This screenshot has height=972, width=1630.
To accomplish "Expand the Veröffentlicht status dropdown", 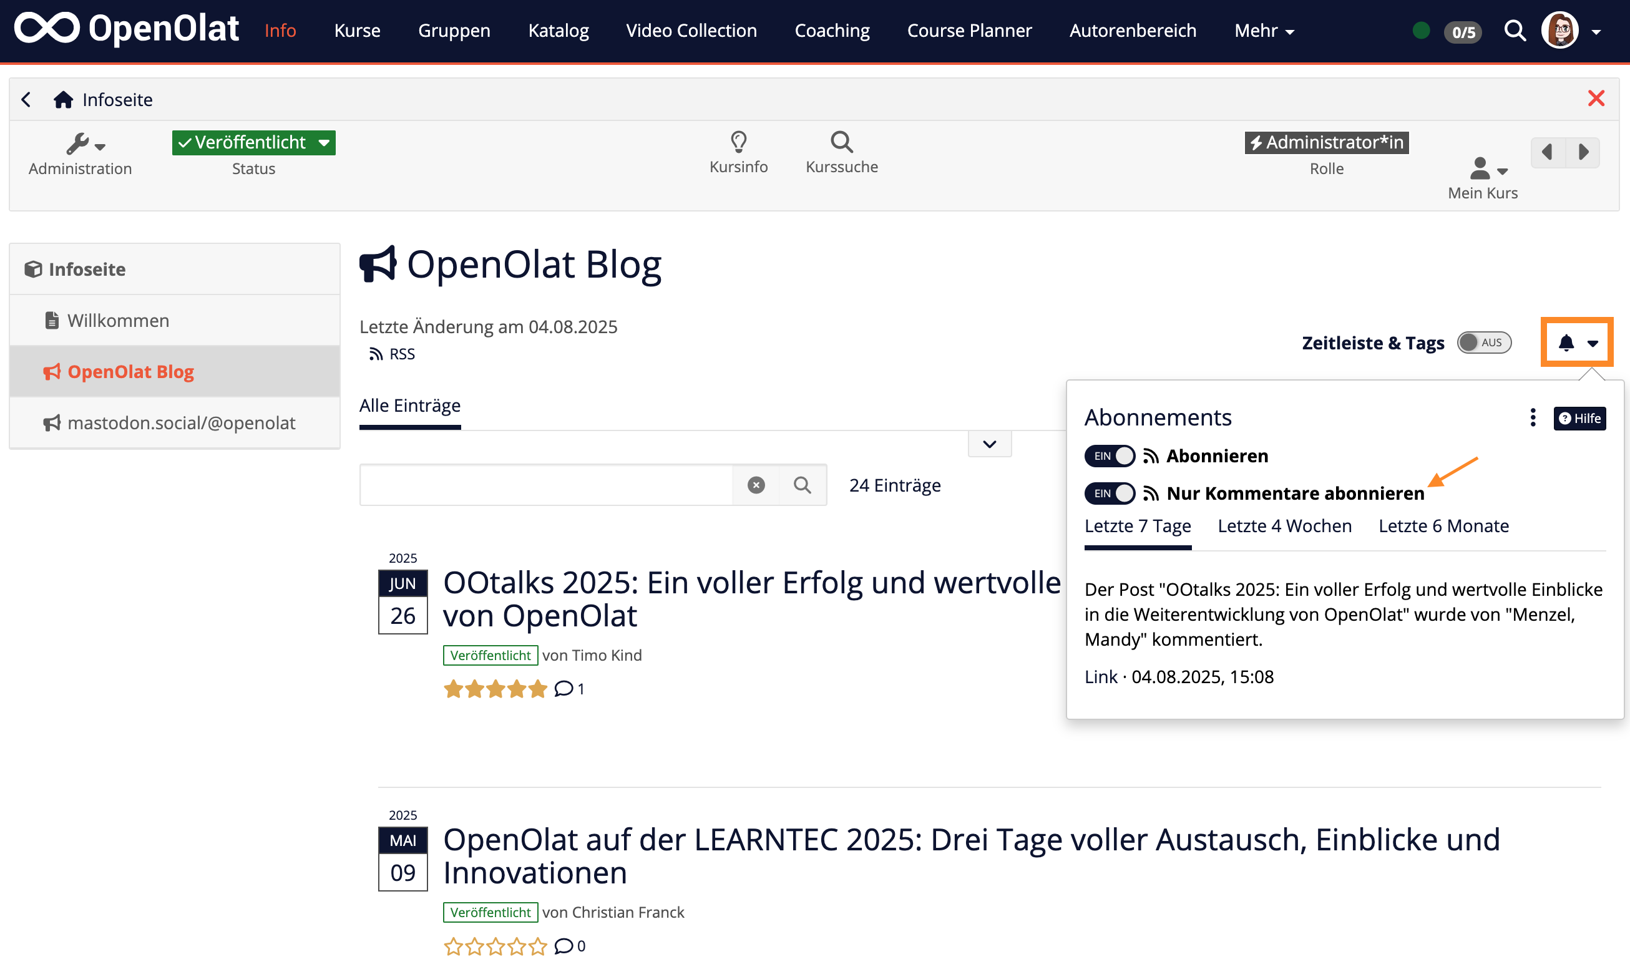I will coord(325,142).
